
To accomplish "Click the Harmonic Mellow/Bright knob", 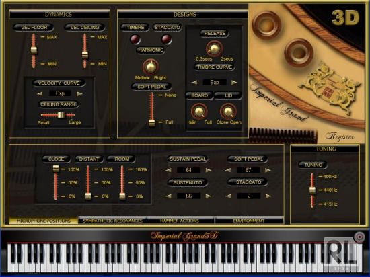I will [151, 67].
